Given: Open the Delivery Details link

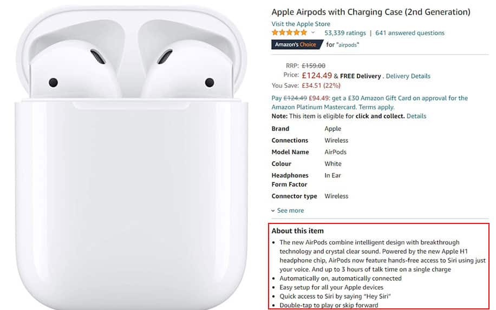Looking at the screenshot, I should point(408,76).
